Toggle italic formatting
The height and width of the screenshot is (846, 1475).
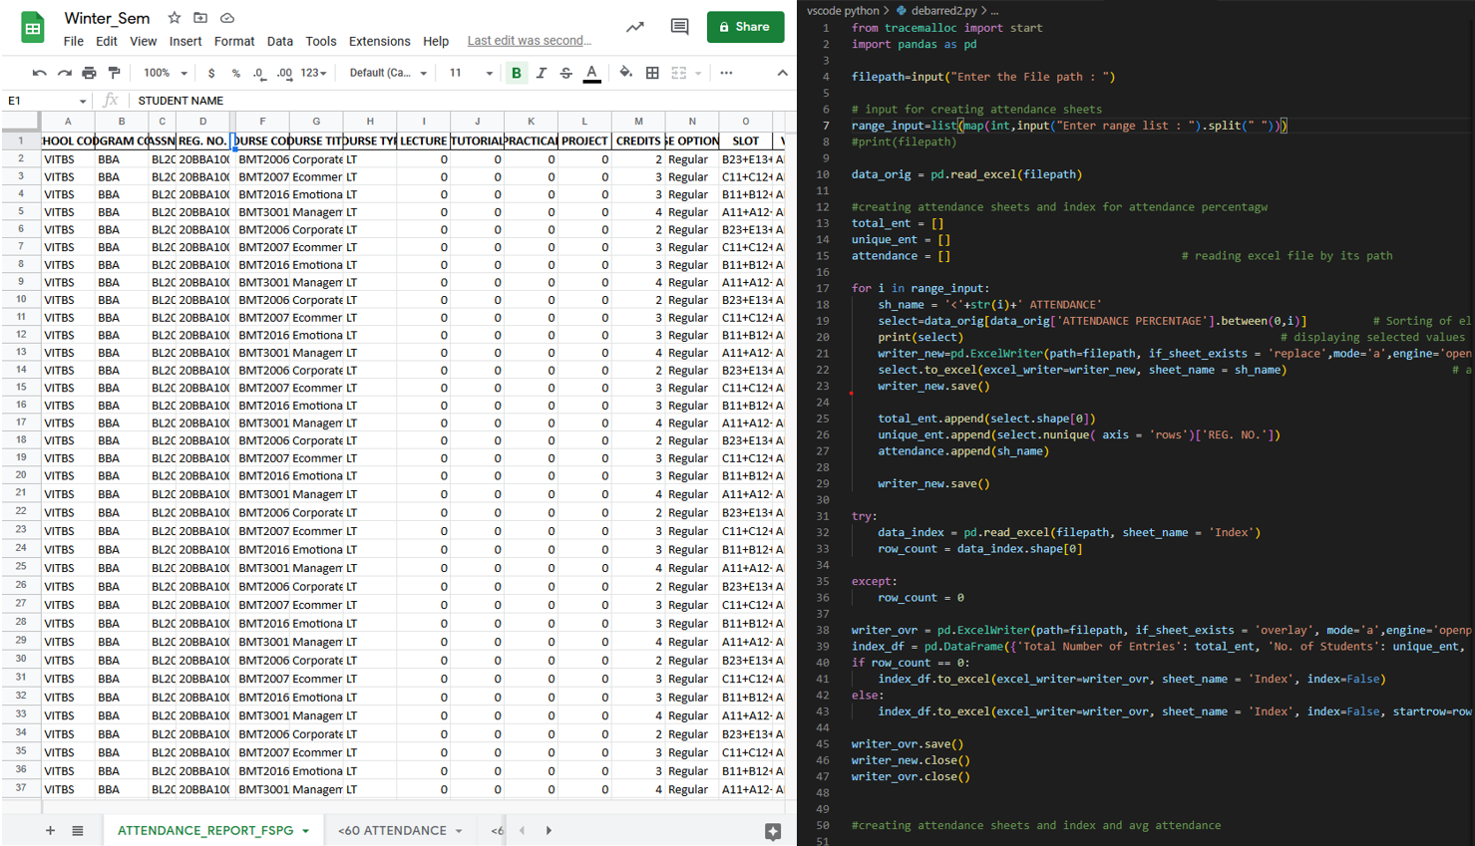point(540,72)
